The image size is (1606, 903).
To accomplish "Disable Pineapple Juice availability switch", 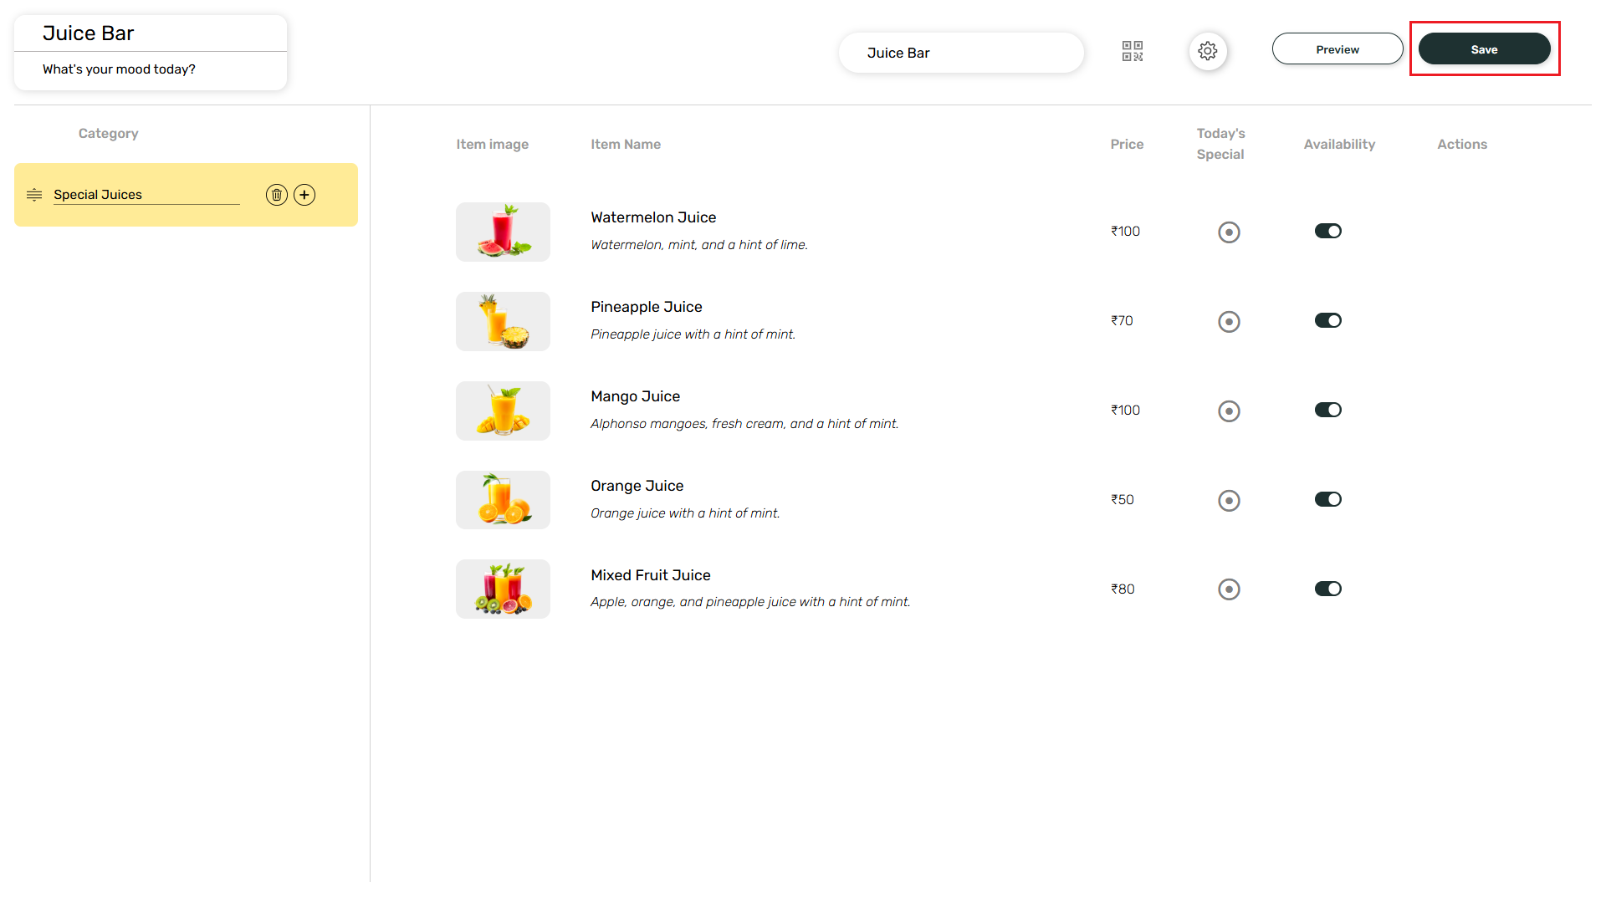I will (1327, 320).
